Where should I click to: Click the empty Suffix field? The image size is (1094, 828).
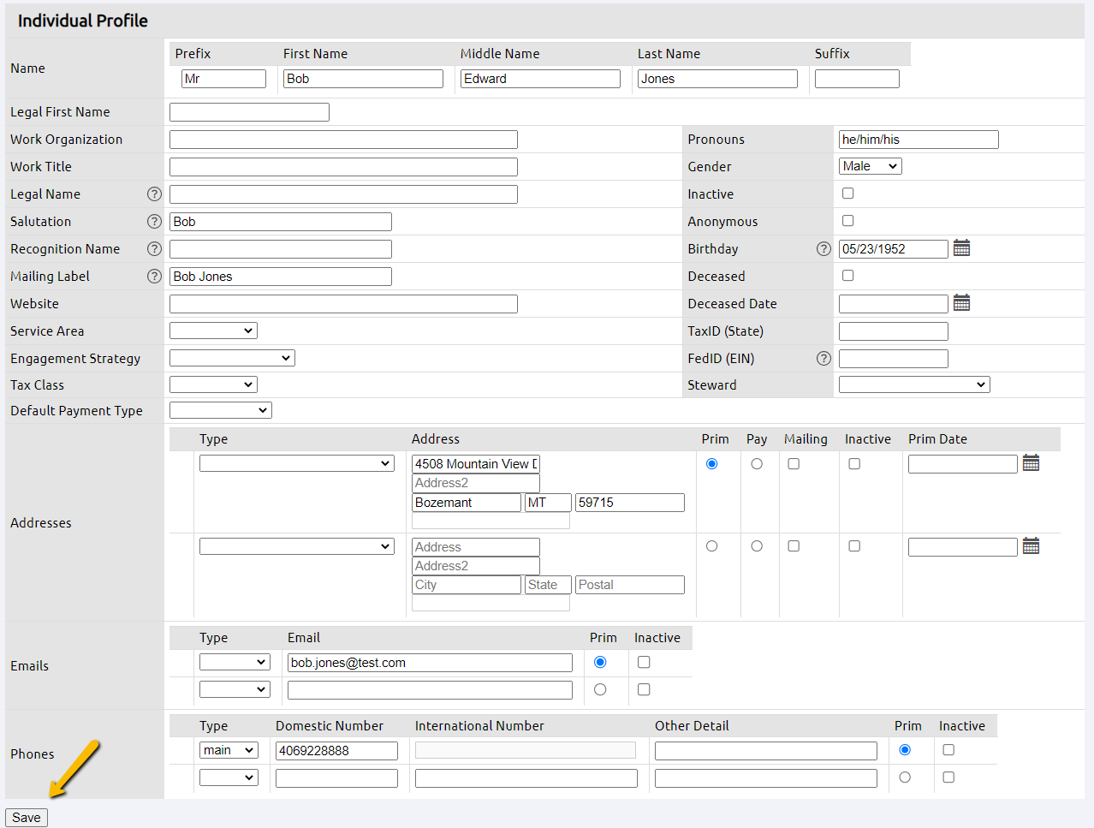pyautogui.click(x=857, y=79)
